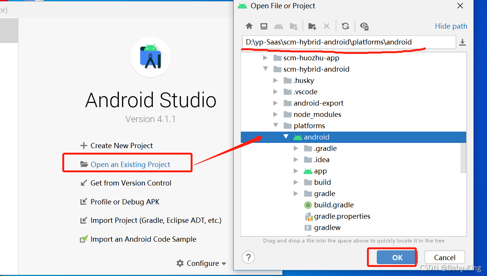Image resolution: width=487 pixels, height=276 pixels.
Task: Click the Create New Project plus icon
Action: (83, 146)
